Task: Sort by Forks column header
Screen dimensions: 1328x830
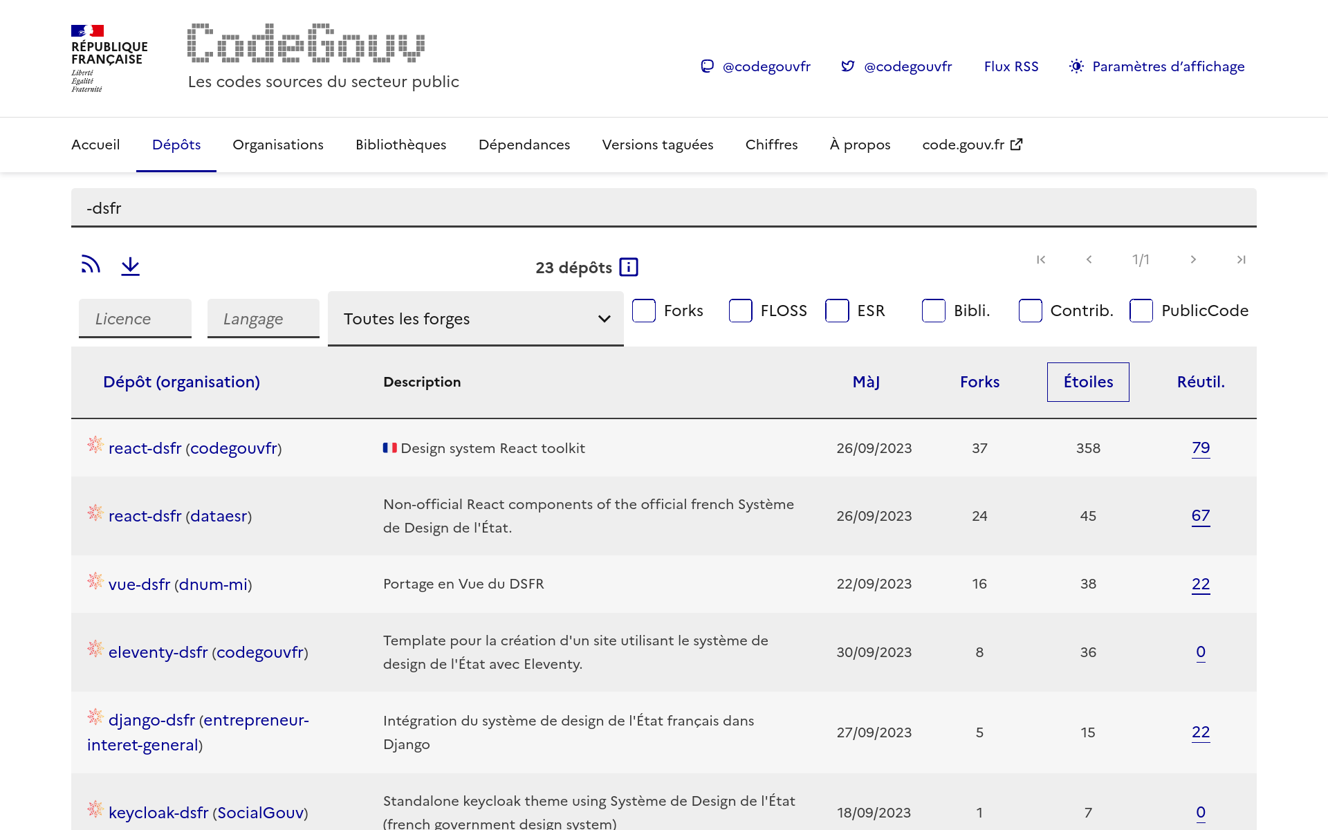Action: 979,382
